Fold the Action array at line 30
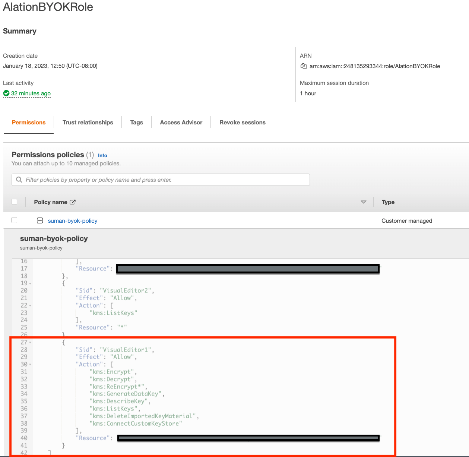 click(x=30, y=365)
